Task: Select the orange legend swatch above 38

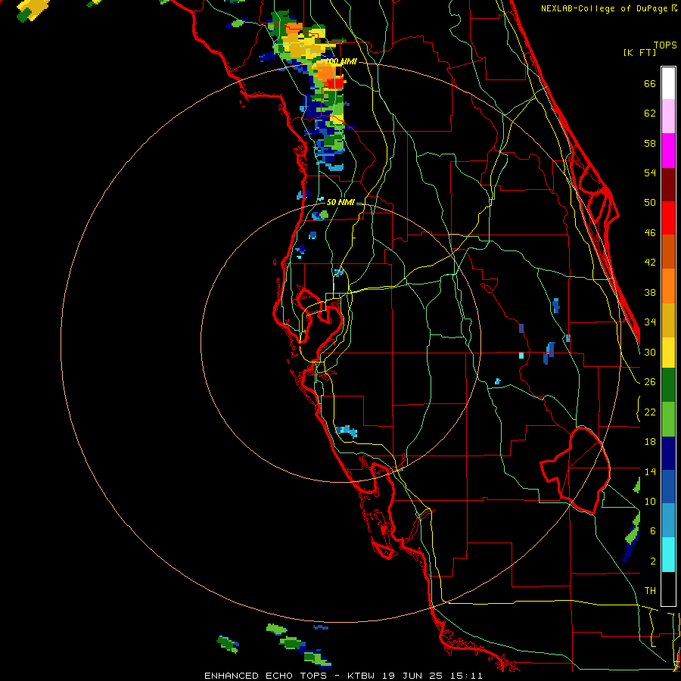Action: click(x=668, y=286)
